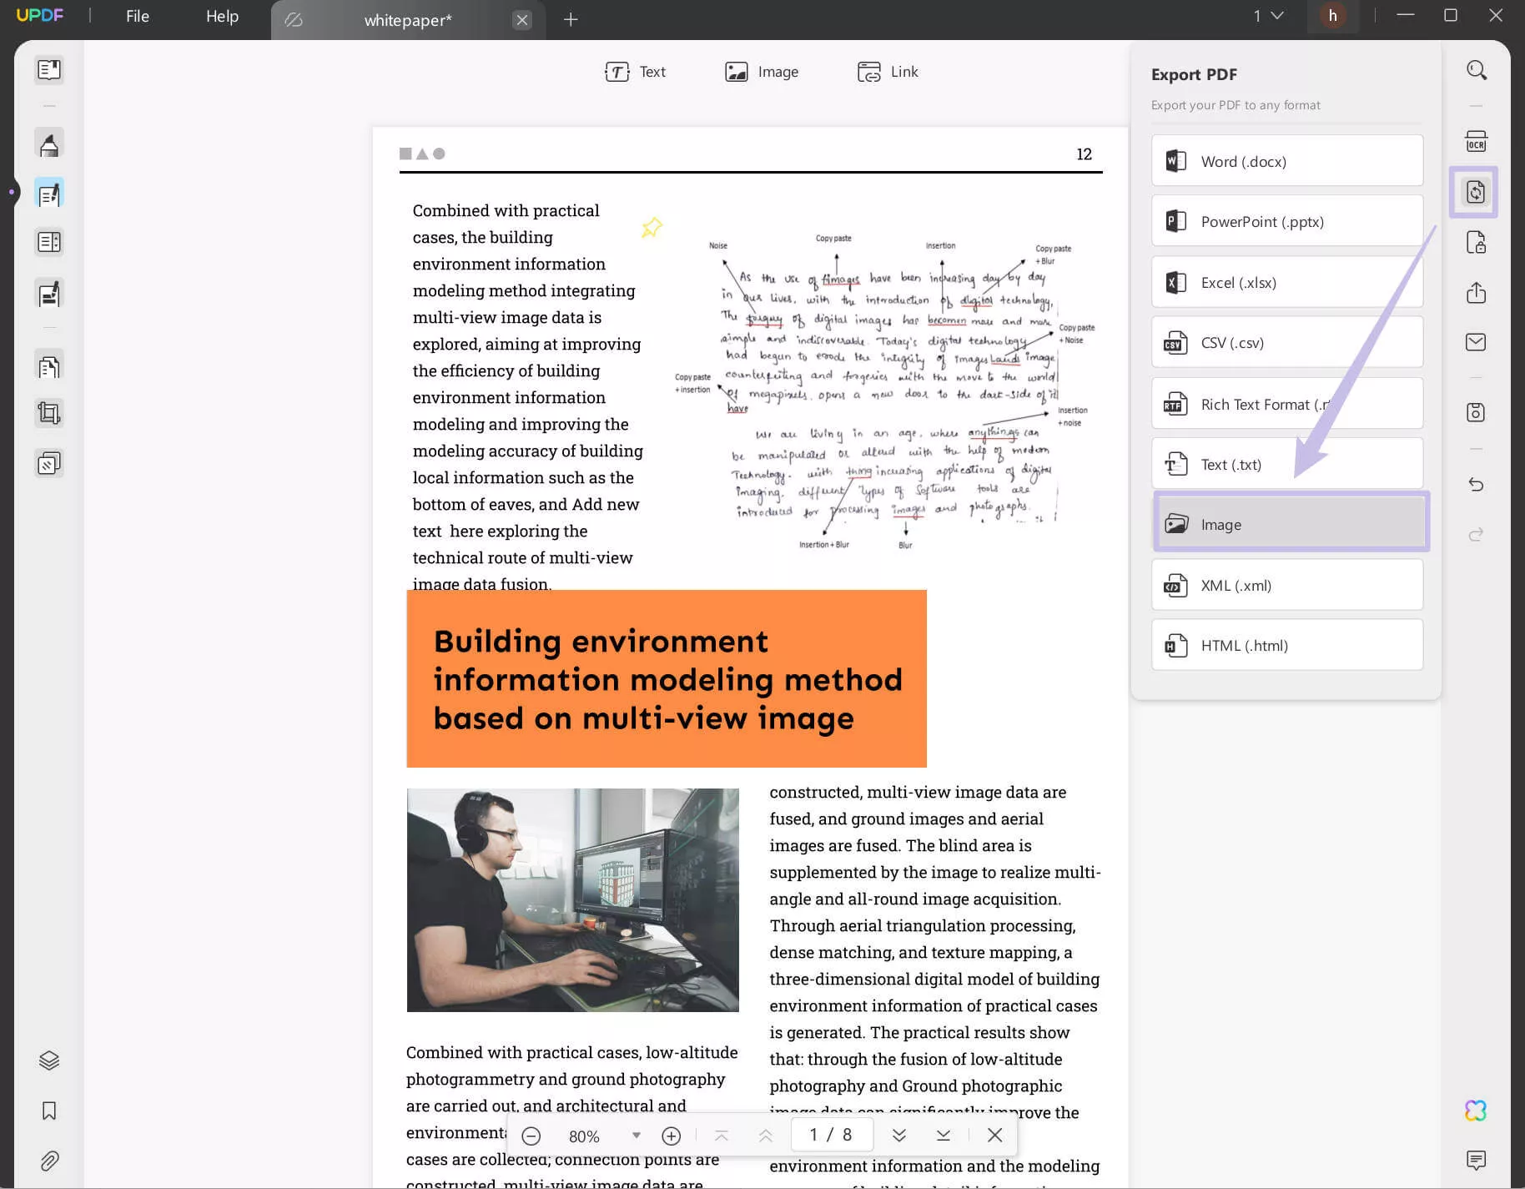
Task: Zoom out with the minus button
Action: coord(531,1136)
